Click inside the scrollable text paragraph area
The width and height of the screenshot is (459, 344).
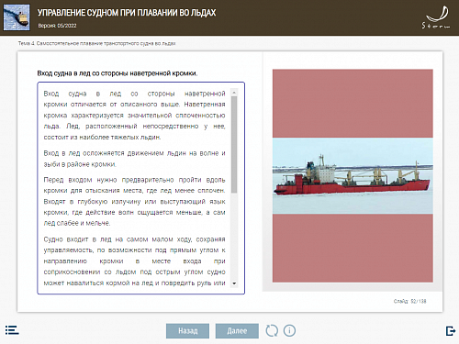click(134, 188)
